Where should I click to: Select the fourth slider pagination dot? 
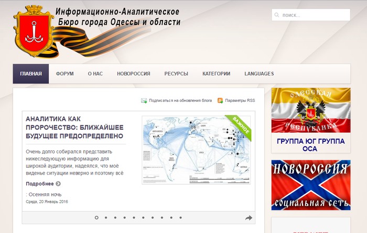(x=125, y=218)
